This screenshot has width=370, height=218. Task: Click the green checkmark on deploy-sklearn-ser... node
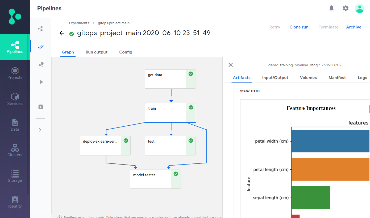click(x=126, y=140)
